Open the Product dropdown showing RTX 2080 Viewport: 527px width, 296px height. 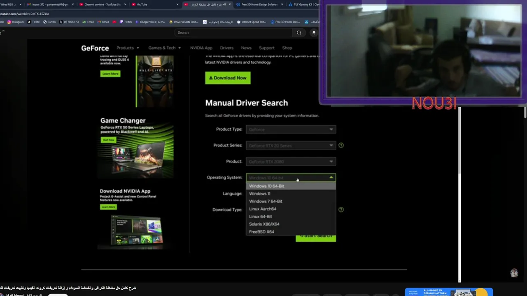click(291, 162)
